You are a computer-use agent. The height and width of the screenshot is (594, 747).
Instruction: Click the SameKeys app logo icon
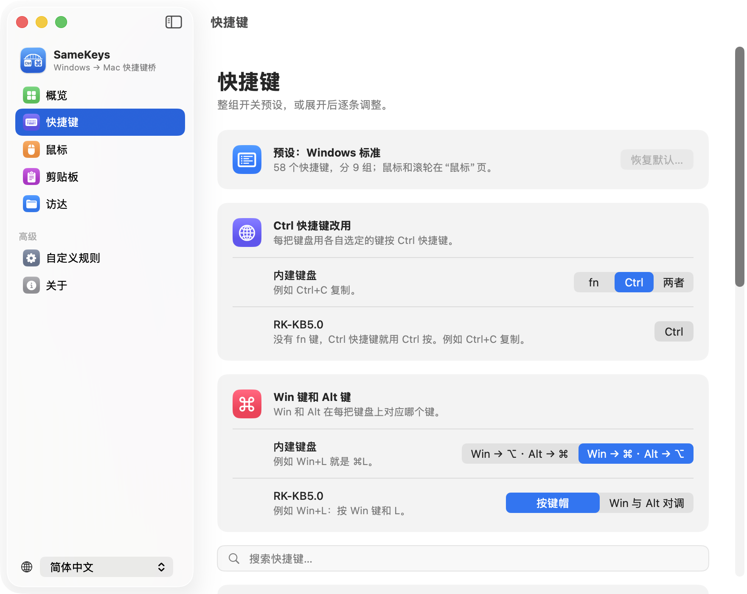tap(33, 60)
